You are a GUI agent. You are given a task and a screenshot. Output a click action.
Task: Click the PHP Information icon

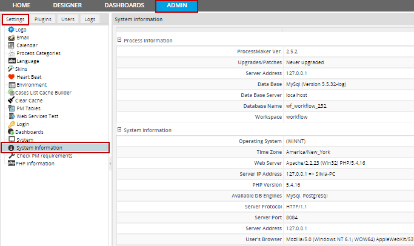point(12,164)
